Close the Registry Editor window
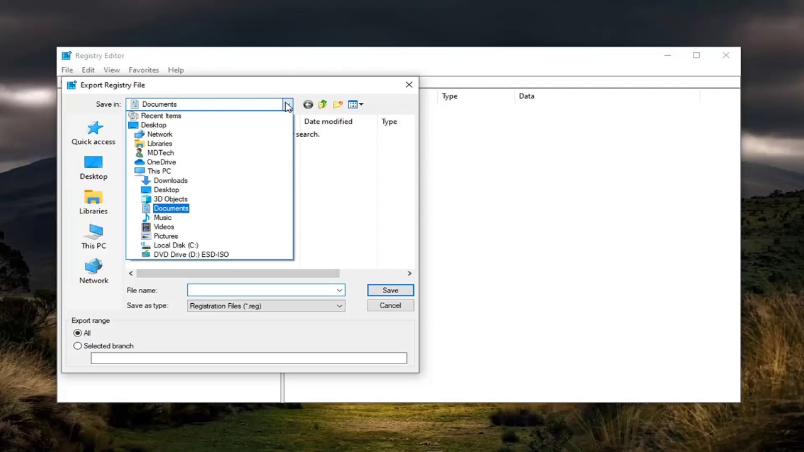The width and height of the screenshot is (804, 452). [x=726, y=55]
